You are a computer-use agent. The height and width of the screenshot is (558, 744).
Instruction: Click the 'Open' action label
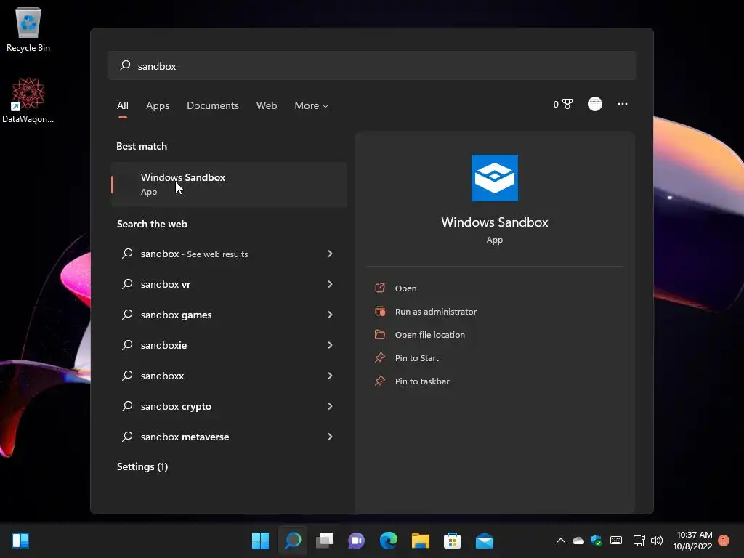[x=405, y=288]
